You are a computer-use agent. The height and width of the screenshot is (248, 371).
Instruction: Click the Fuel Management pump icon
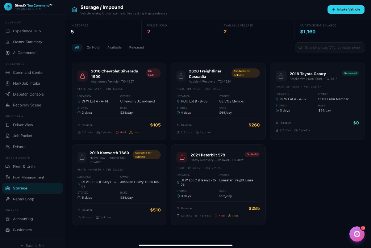pos(8,177)
